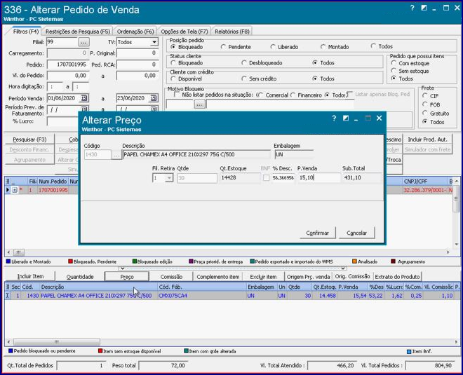463x375 pixels.
Task: Click Quantidade button
Action: point(80,277)
